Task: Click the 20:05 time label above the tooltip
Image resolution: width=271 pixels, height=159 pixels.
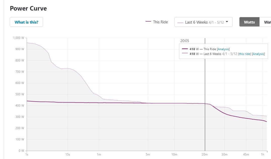Action: (x=185, y=41)
